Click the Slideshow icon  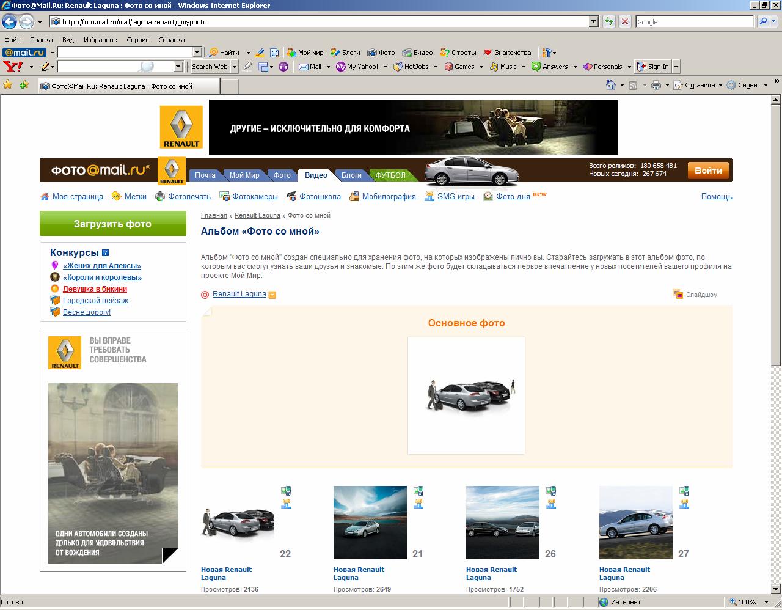(678, 295)
